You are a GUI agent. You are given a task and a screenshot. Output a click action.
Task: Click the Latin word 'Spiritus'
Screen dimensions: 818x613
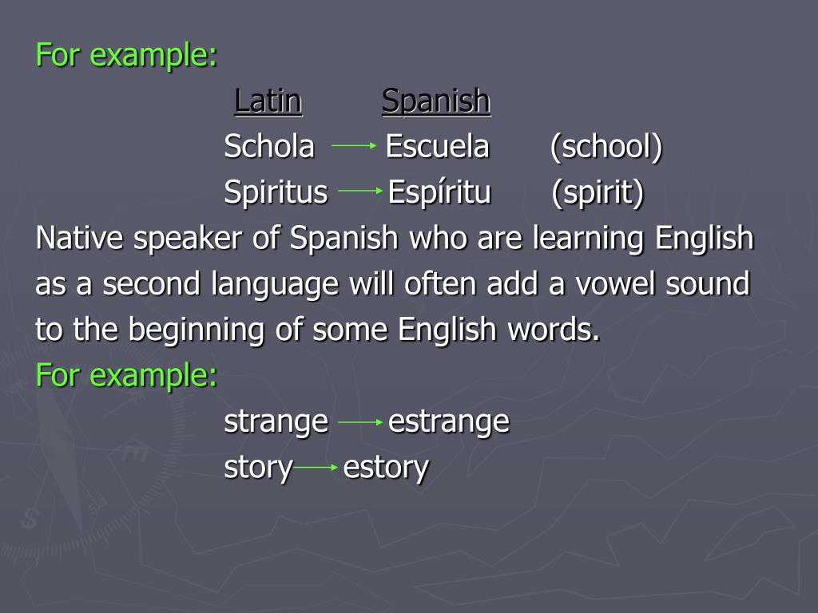276,192
